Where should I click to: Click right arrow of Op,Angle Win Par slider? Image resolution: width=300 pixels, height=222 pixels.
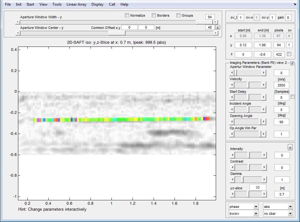coord(264,134)
